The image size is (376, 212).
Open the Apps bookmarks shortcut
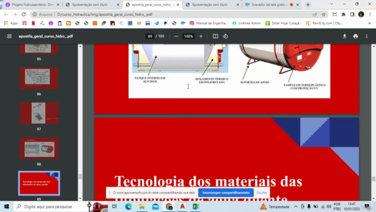[11, 23]
